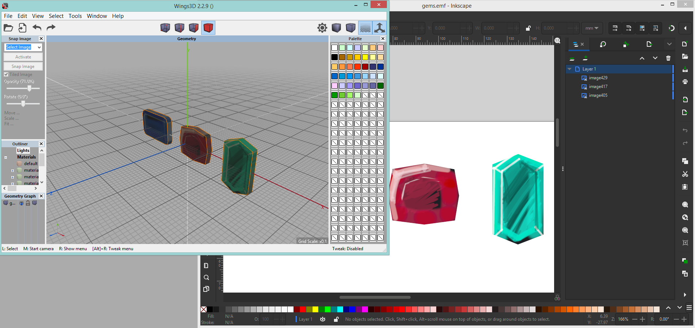Toggle the Tiled Image checkbox
Viewport: 695px width, 328px height.
(x=6, y=74)
